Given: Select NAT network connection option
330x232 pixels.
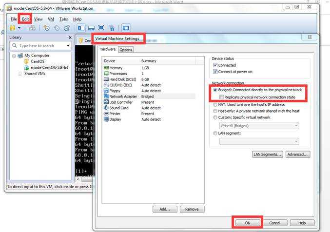Looking at the screenshot, I should click(215, 105).
